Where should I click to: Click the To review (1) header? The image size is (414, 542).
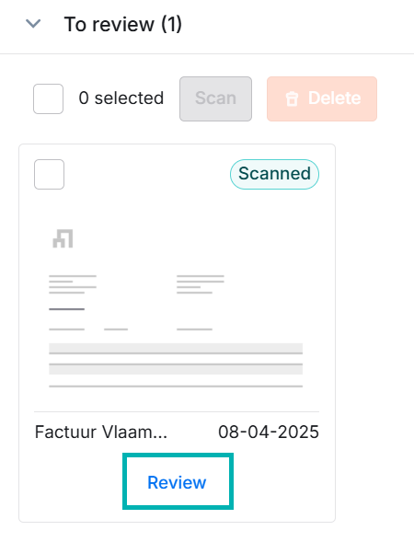pyautogui.click(x=123, y=24)
